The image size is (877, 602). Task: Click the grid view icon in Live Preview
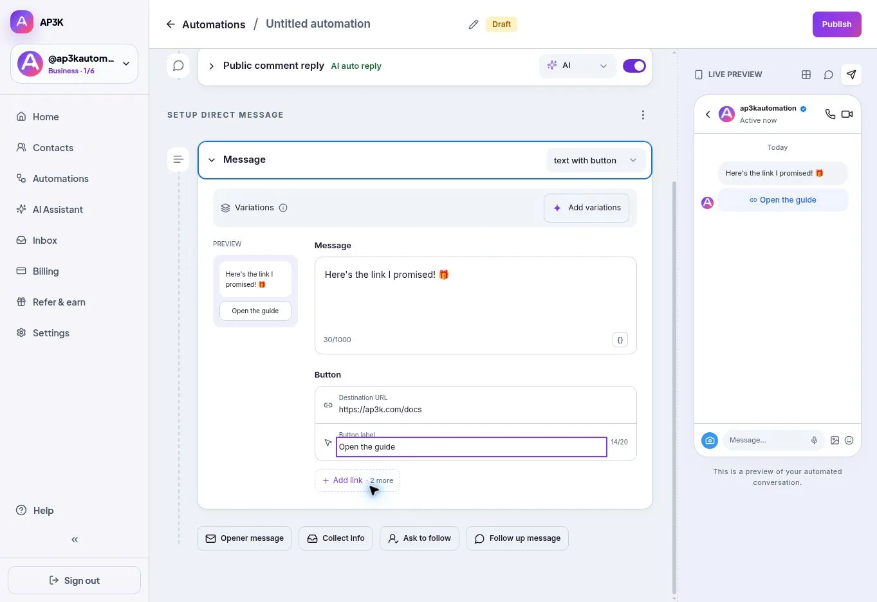coord(806,75)
